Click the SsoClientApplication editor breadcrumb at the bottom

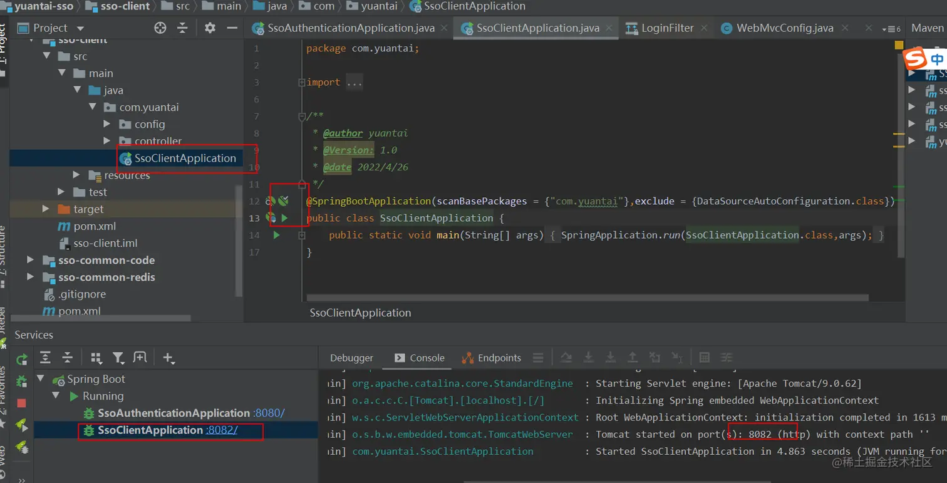[x=360, y=313]
